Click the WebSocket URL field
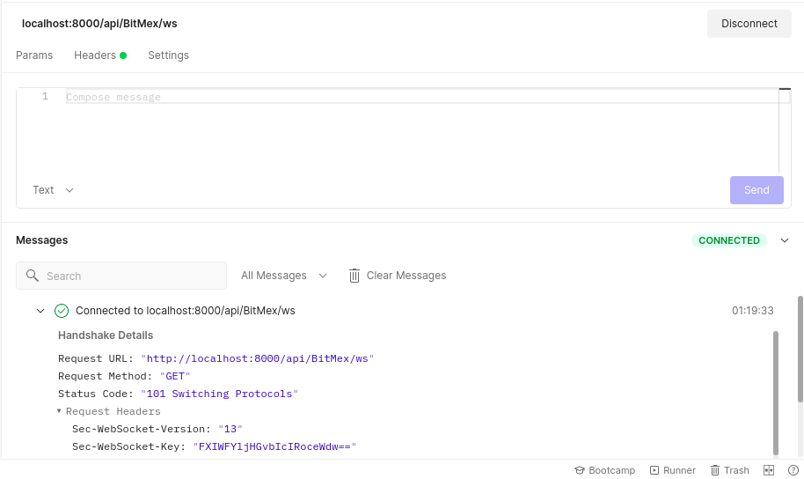Screen dimensions: 804x479 99,24
